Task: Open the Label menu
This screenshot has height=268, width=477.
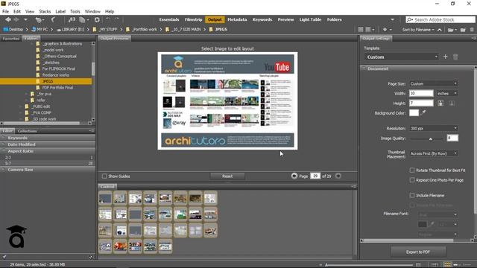Action: click(60, 12)
